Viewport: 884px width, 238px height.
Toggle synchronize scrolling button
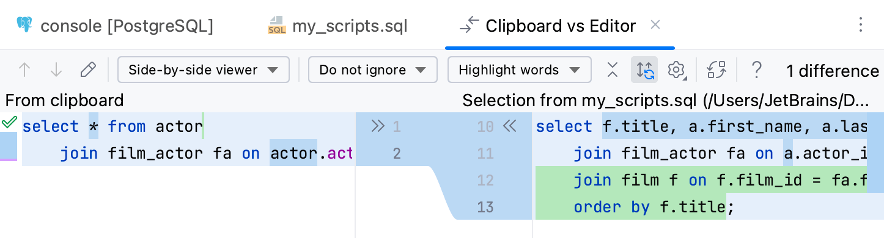(644, 70)
